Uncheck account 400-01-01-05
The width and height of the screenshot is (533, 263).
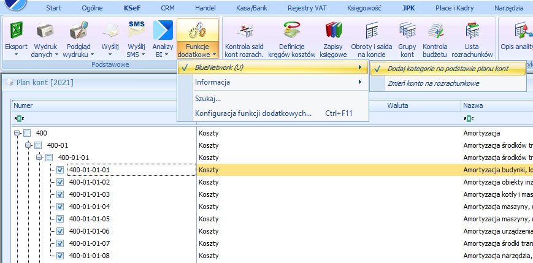[60, 219]
